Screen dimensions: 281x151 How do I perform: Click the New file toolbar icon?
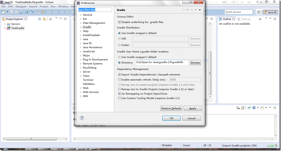pos(3,12)
